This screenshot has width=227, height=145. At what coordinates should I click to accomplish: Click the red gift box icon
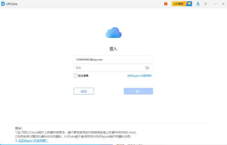click(x=166, y=4)
